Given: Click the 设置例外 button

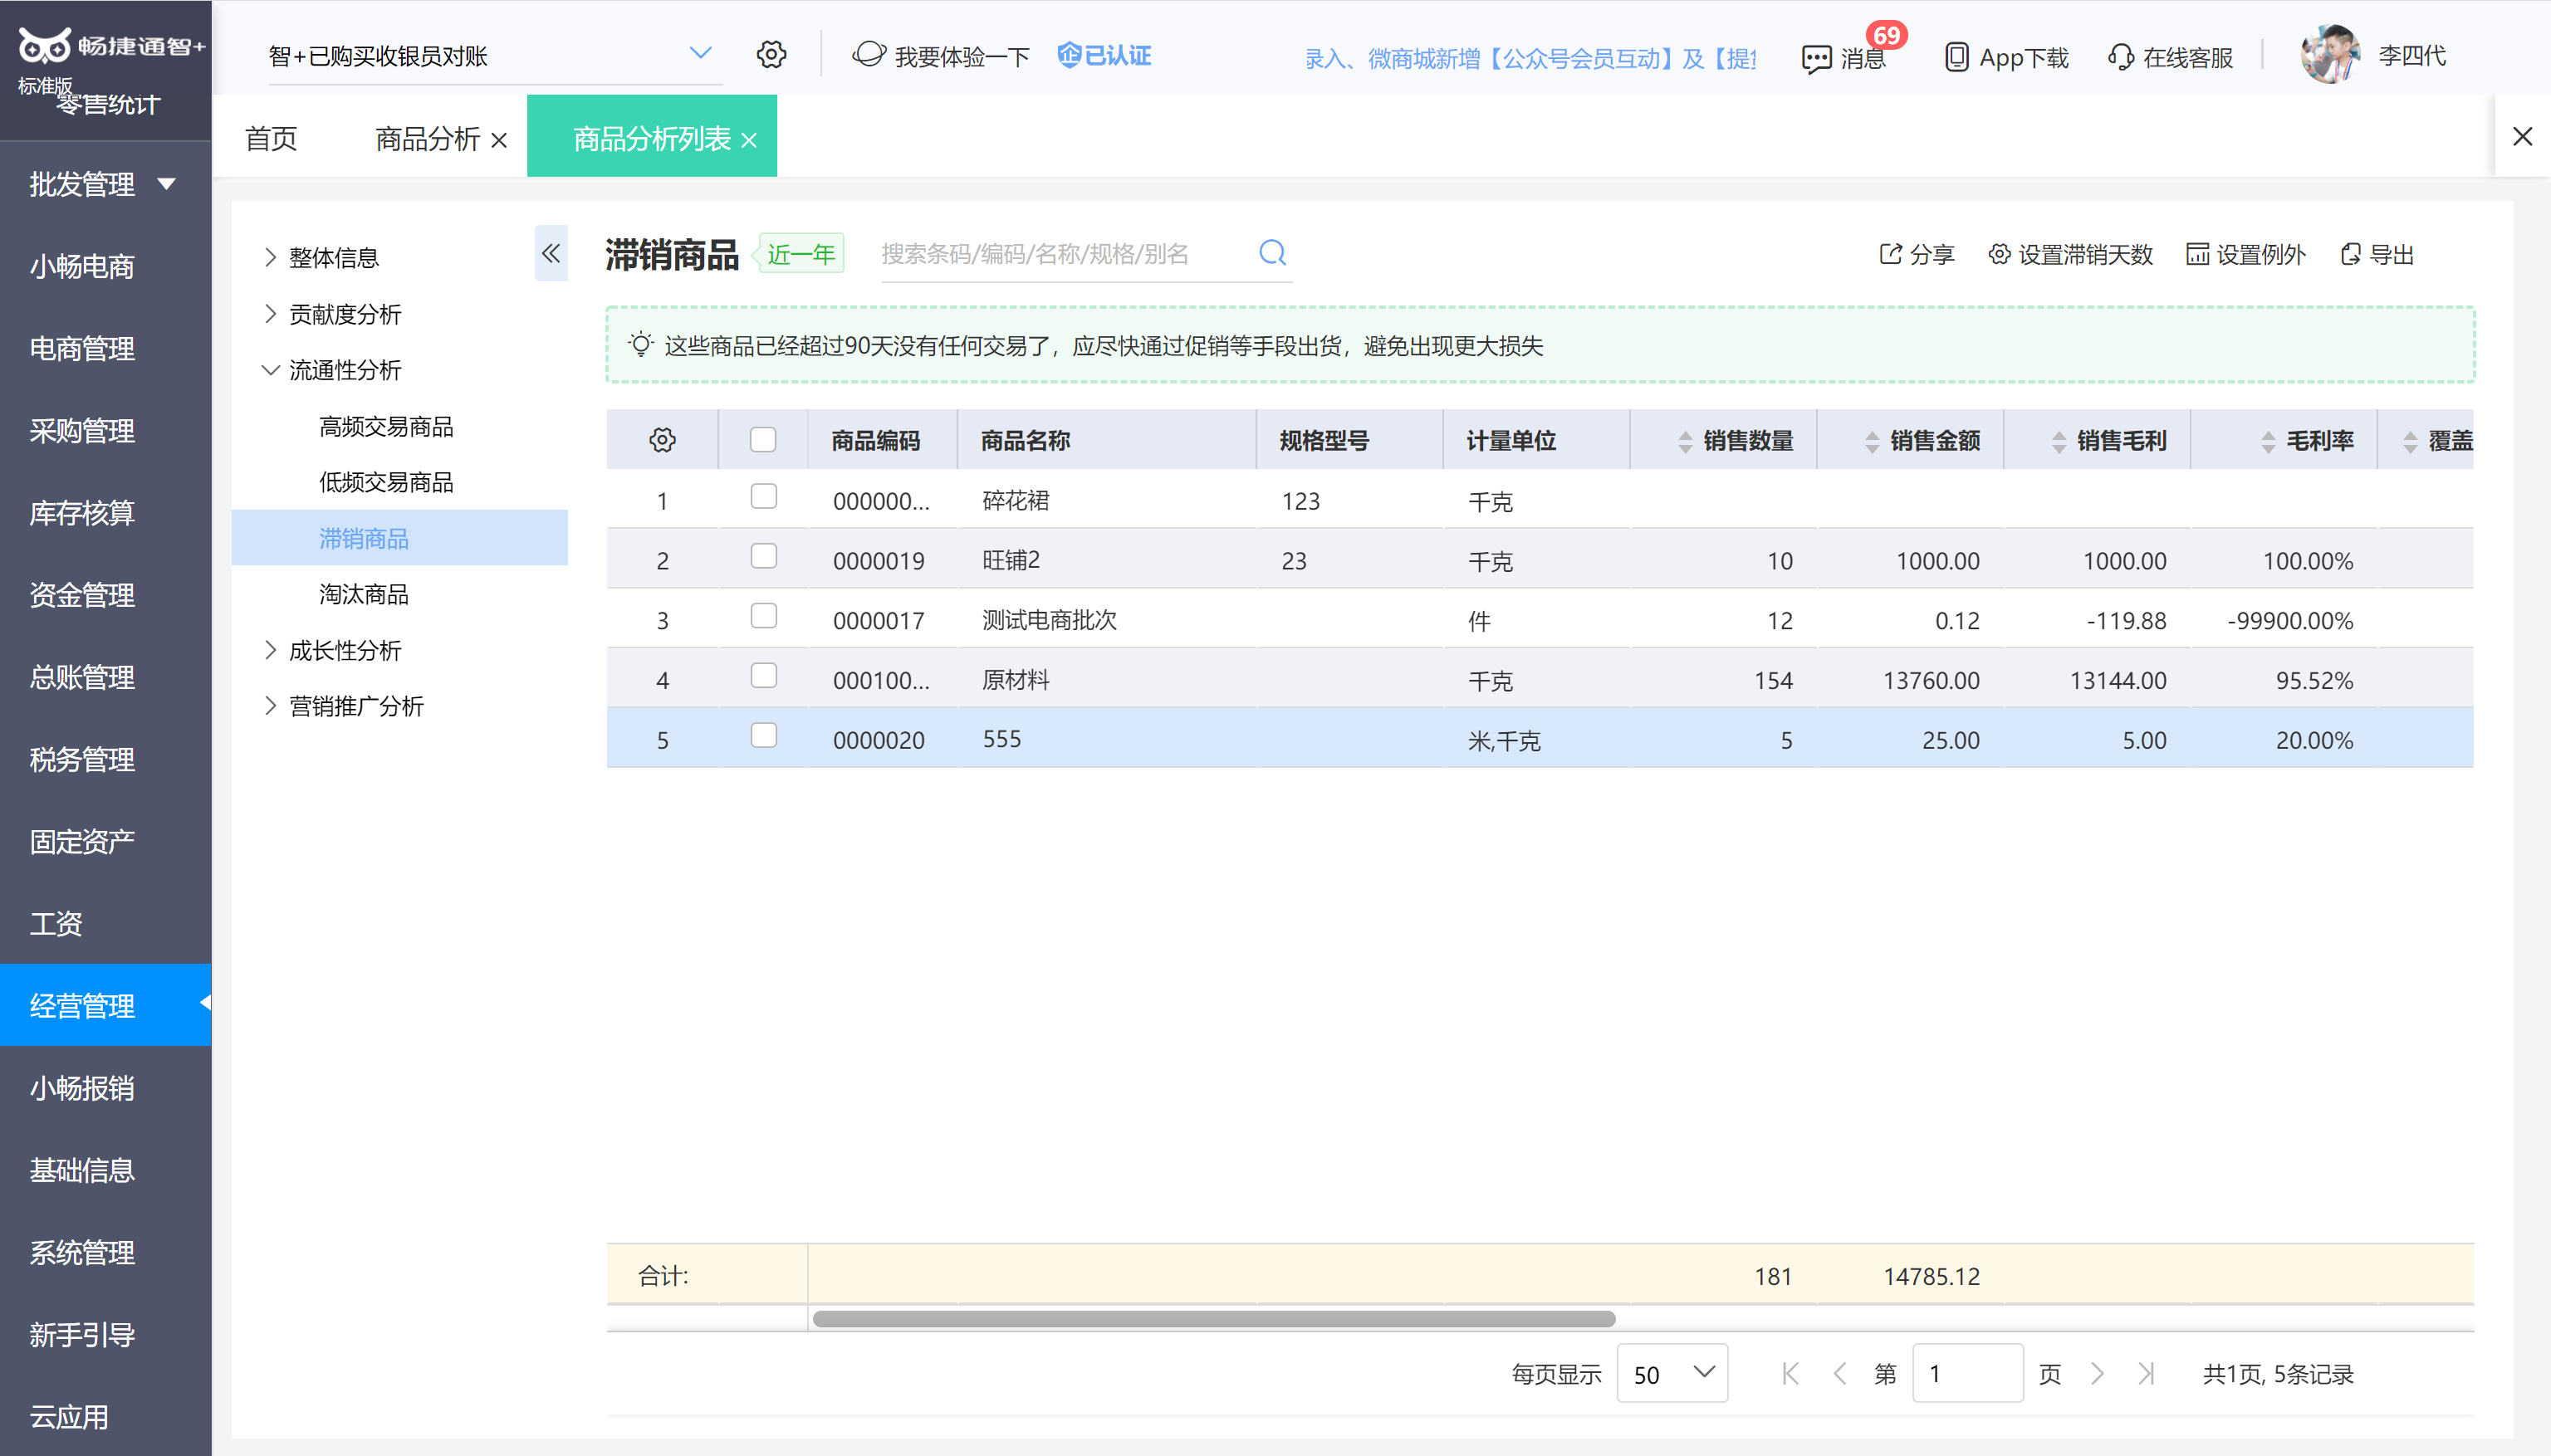Looking at the screenshot, I should (2246, 254).
